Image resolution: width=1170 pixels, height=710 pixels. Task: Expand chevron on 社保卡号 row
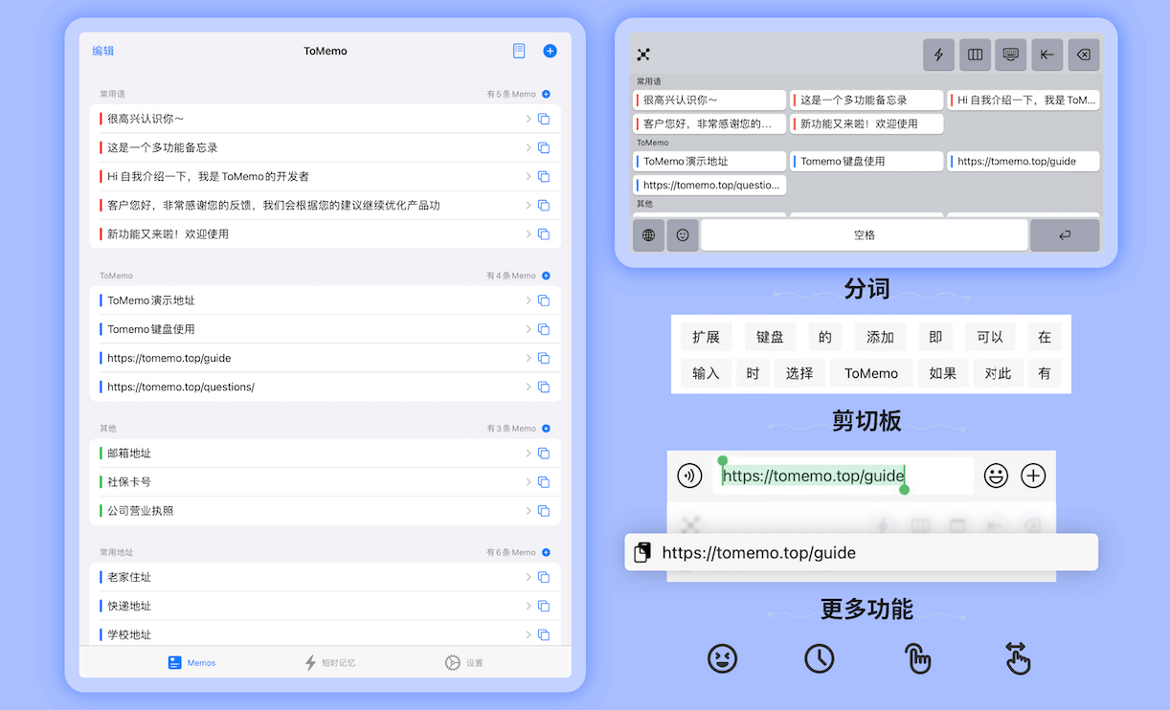click(x=529, y=482)
